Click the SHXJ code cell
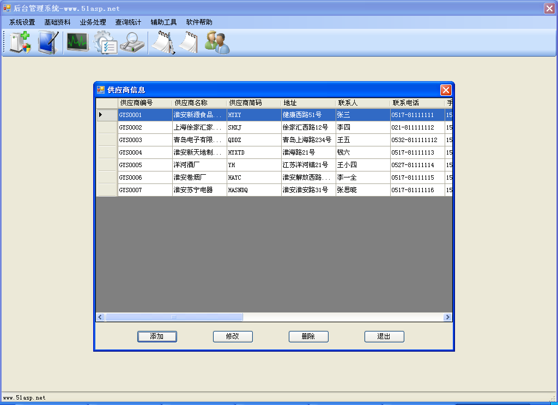Viewport: 558px width, 405px height. [254, 127]
